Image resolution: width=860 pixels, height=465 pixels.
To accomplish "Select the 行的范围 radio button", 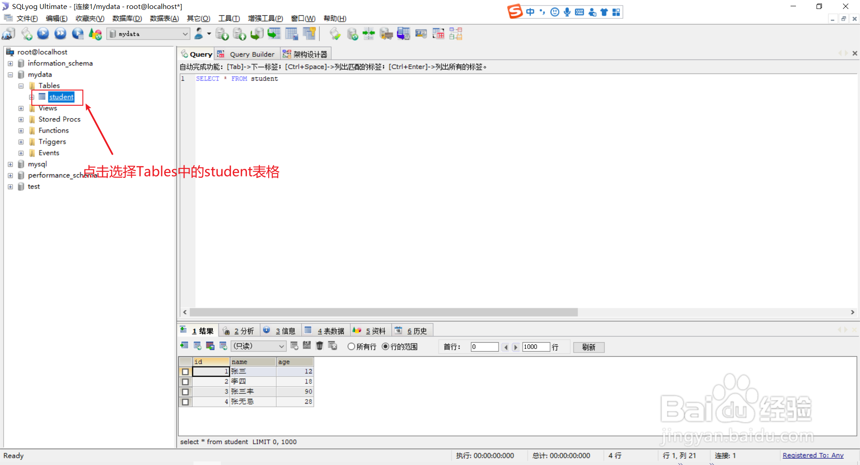I will point(386,347).
